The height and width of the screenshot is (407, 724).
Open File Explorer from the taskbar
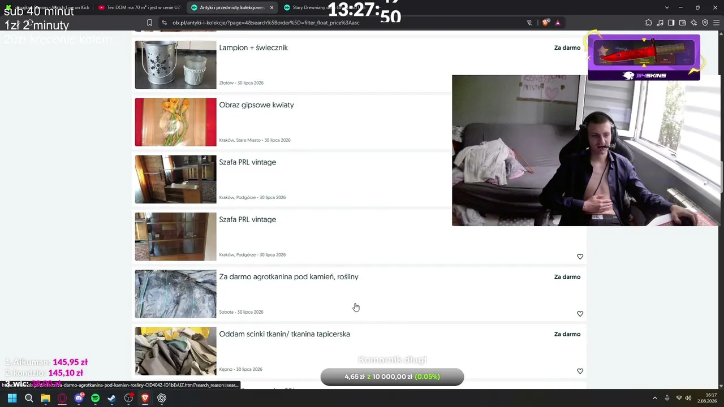tap(45, 398)
